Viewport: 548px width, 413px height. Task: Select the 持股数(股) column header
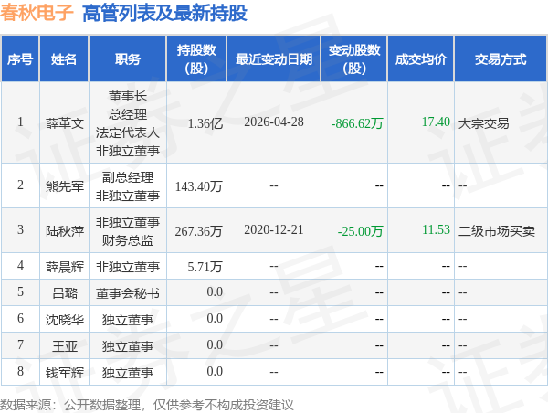[x=196, y=59]
